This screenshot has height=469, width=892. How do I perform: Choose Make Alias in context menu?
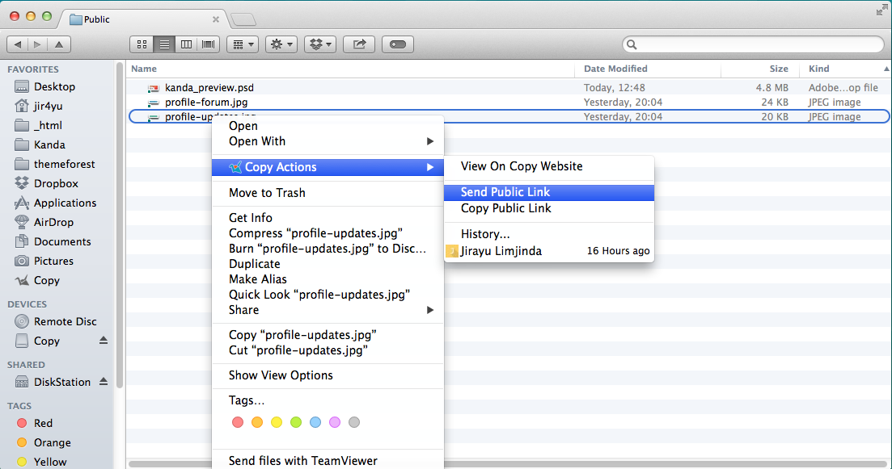coord(328,279)
